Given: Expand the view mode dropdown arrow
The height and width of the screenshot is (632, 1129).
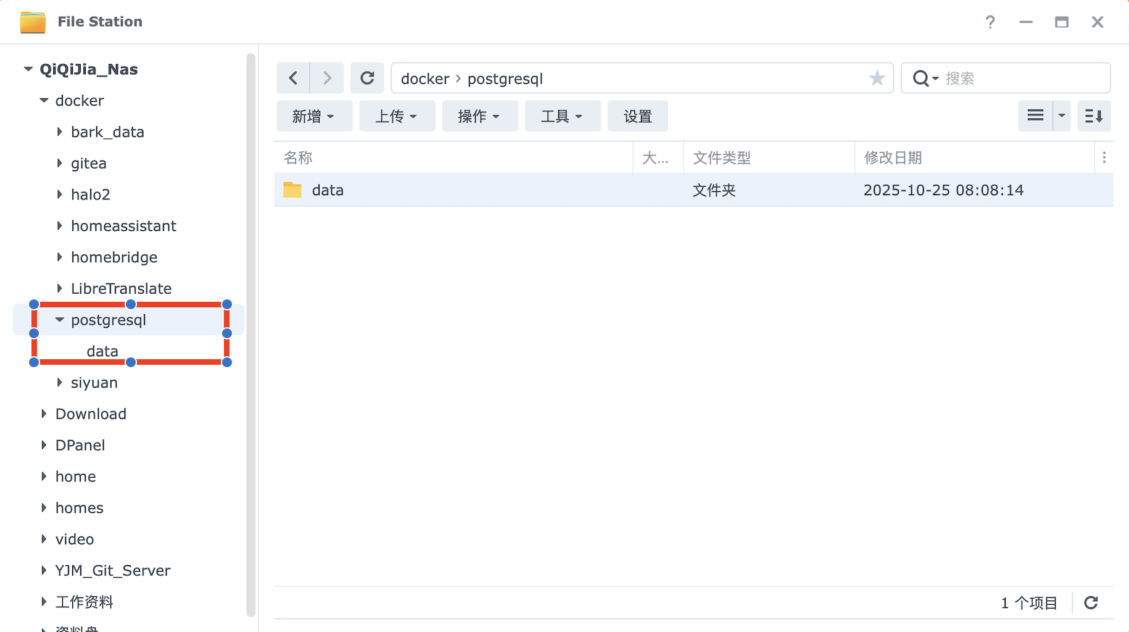Looking at the screenshot, I should [x=1062, y=116].
